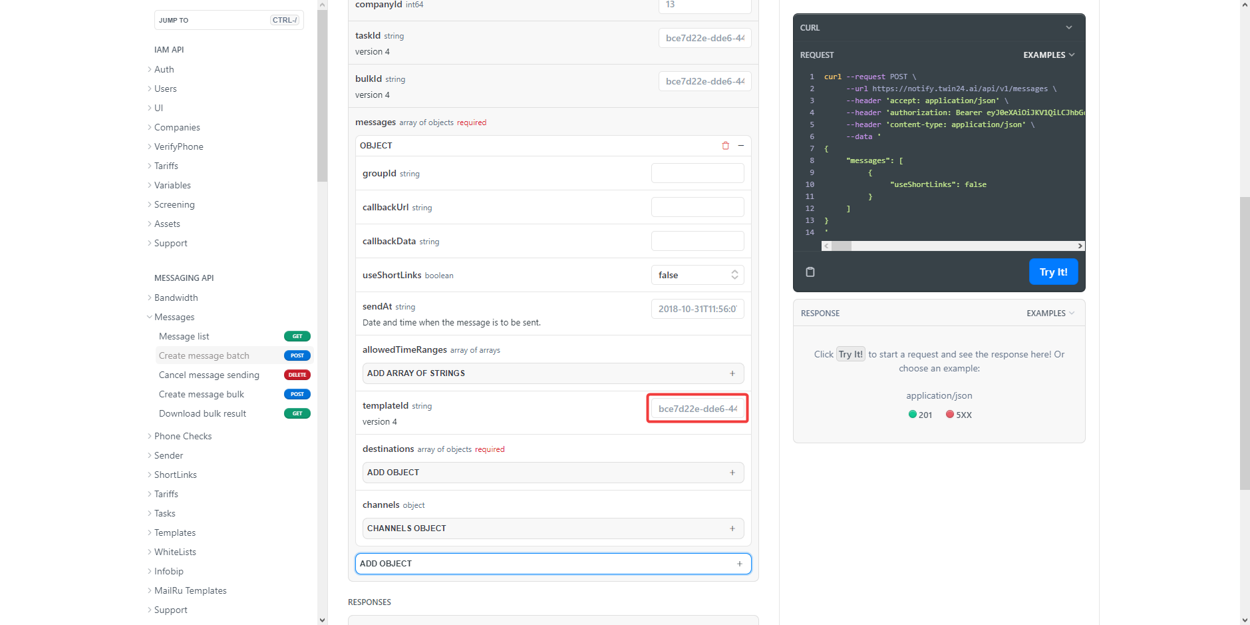The height and width of the screenshot is (625, 1250).
Task: Click the Try It! button
Action: click(x=1053, y=272)
